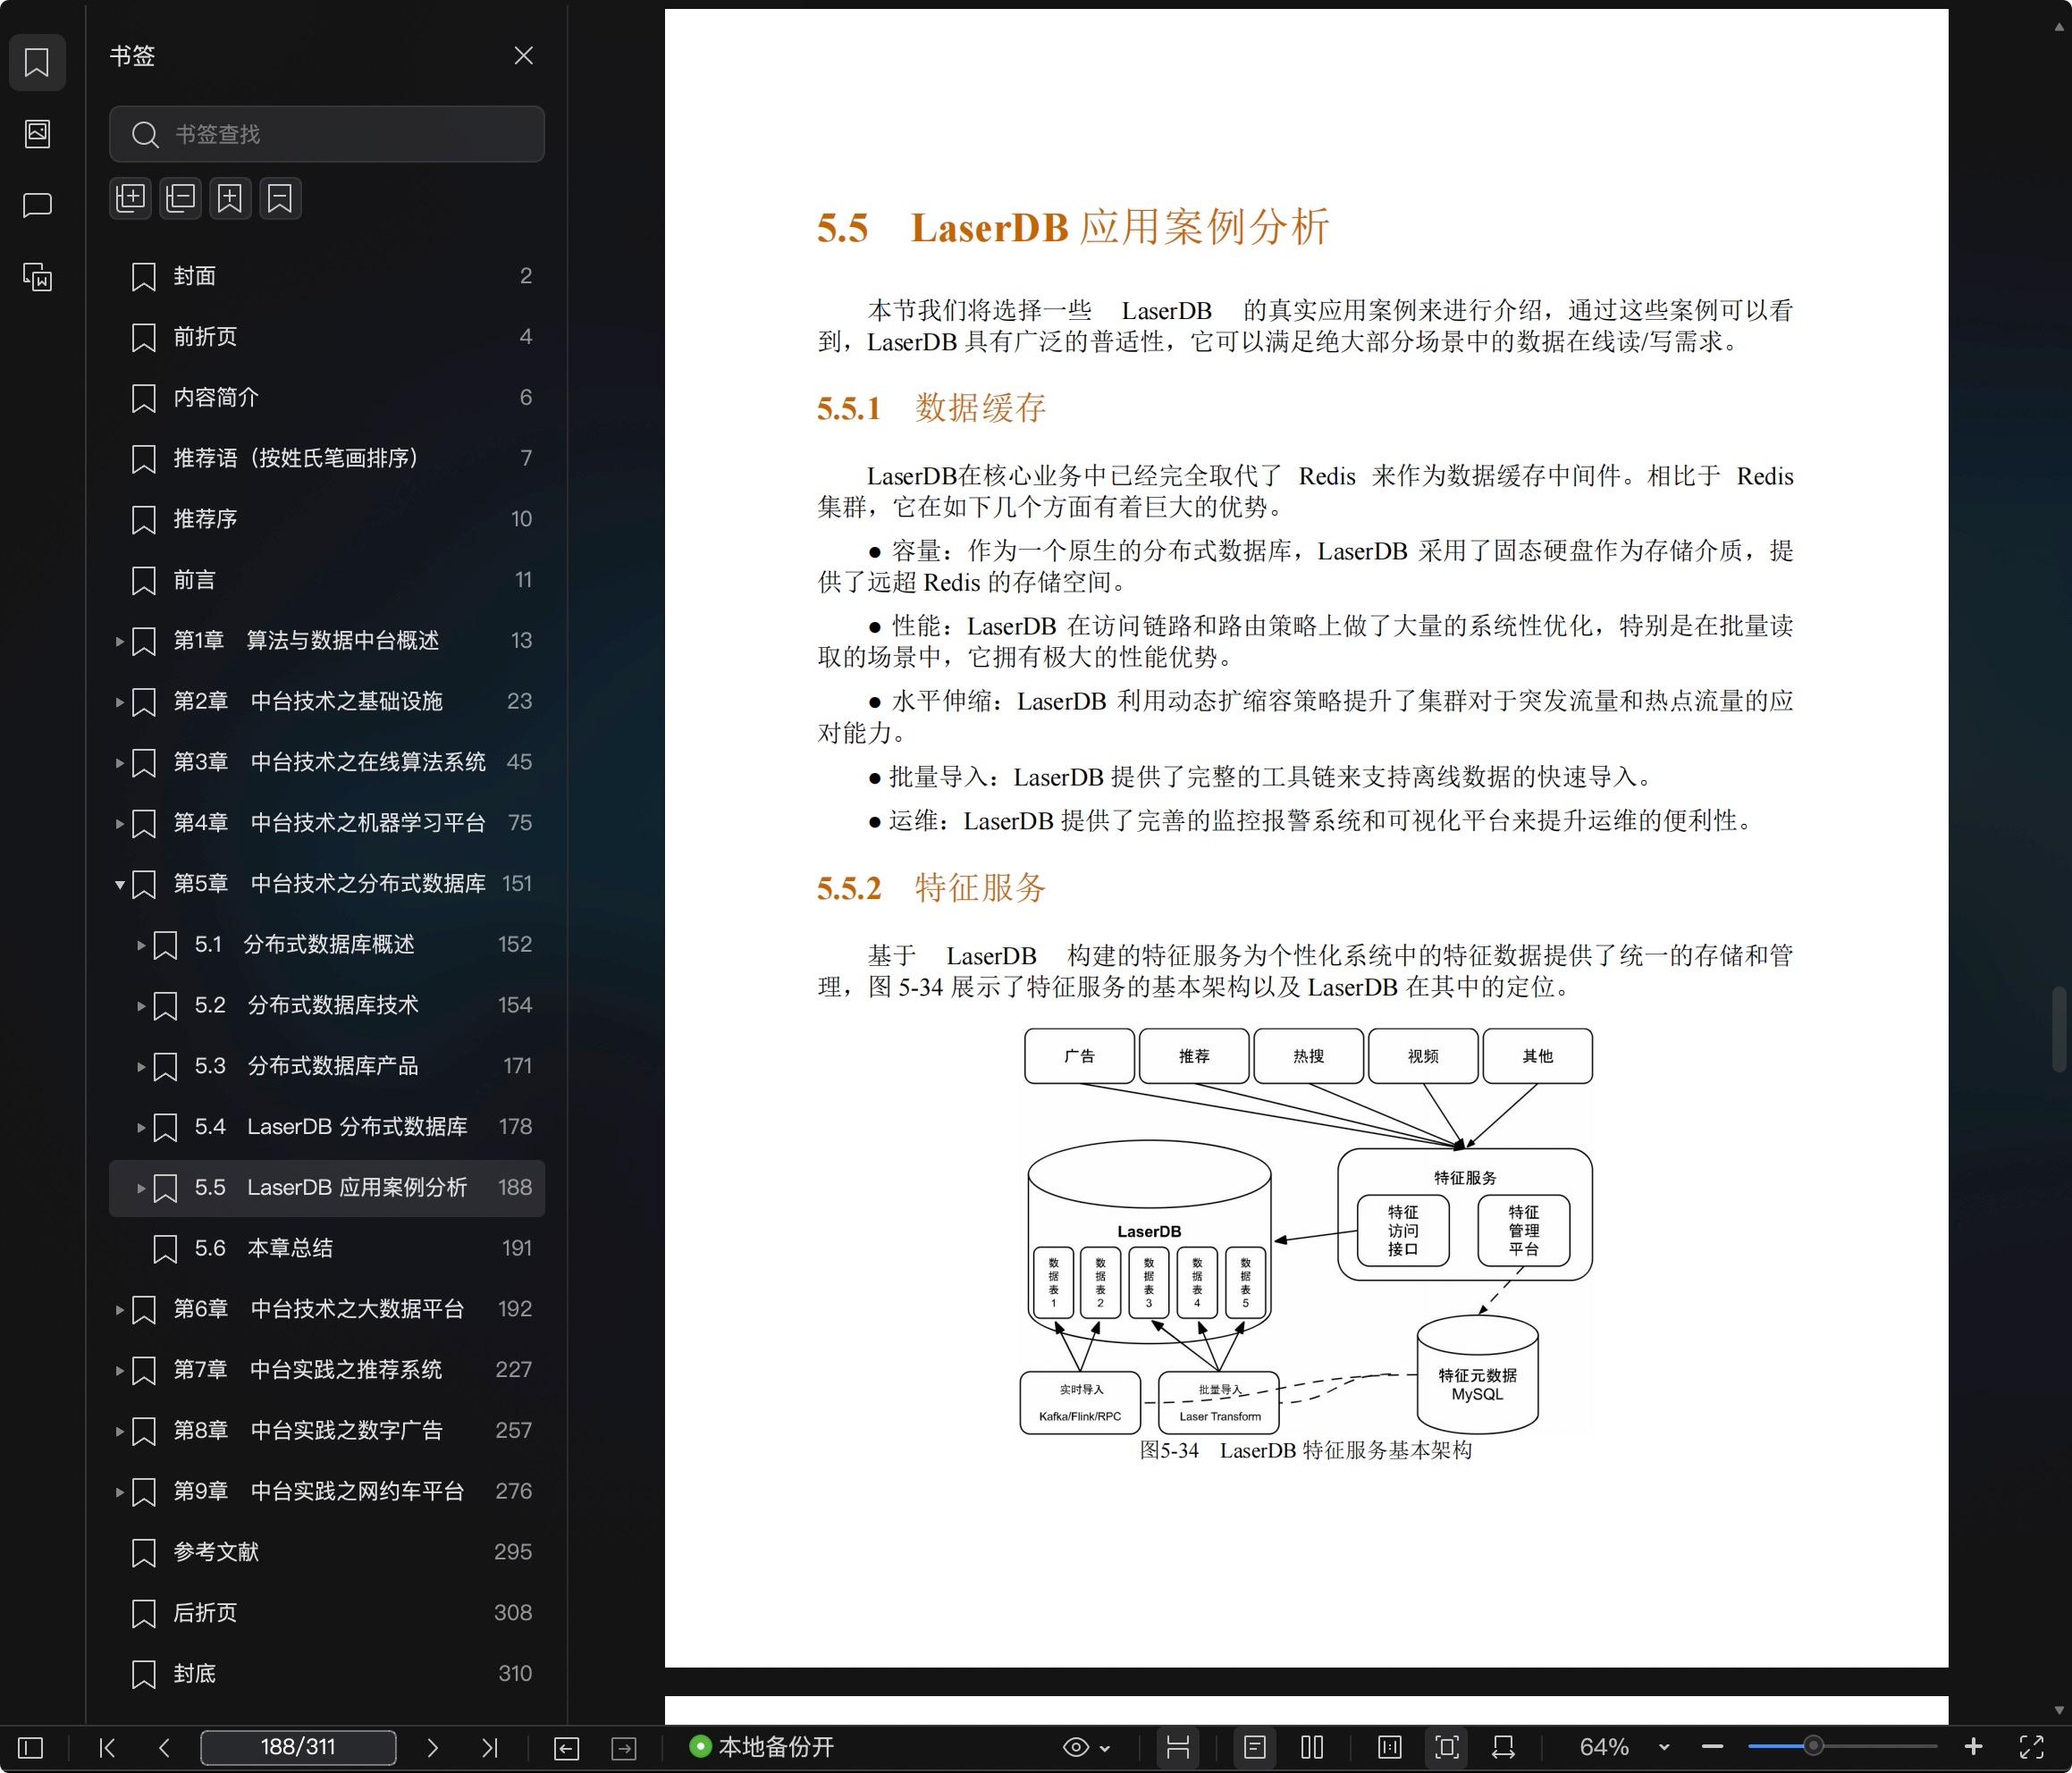Open the 推荐序 bookmark

coord(327,519)
